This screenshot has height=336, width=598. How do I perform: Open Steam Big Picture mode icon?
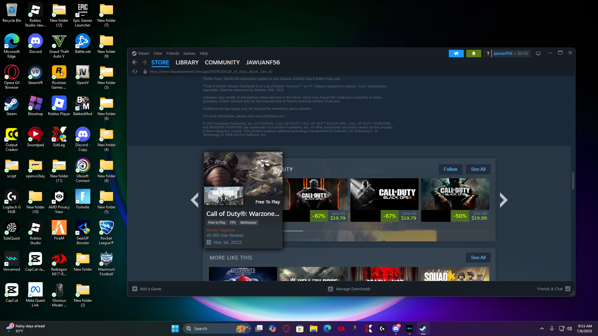(x=538, y=54)
